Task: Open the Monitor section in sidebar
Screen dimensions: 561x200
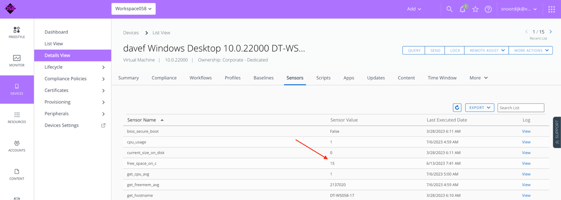Action: 17,61
